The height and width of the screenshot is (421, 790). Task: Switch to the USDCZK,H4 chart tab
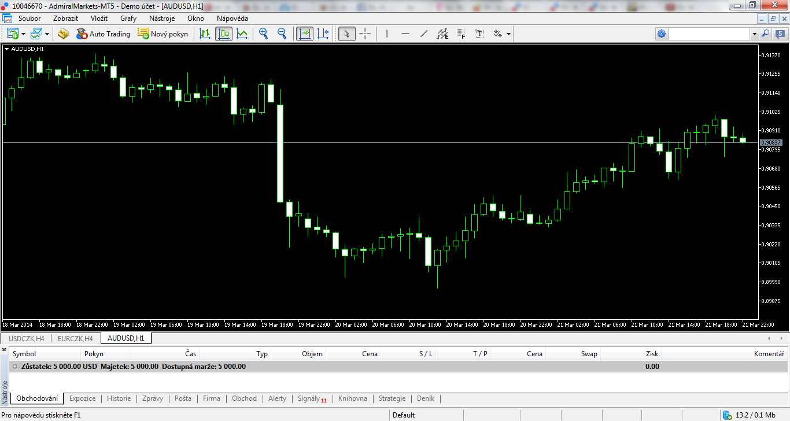tap(27, 338)
